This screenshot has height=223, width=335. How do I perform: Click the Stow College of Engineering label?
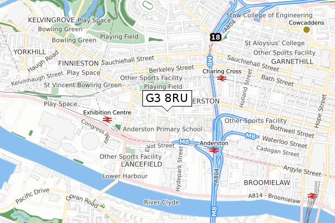[269, 15]
